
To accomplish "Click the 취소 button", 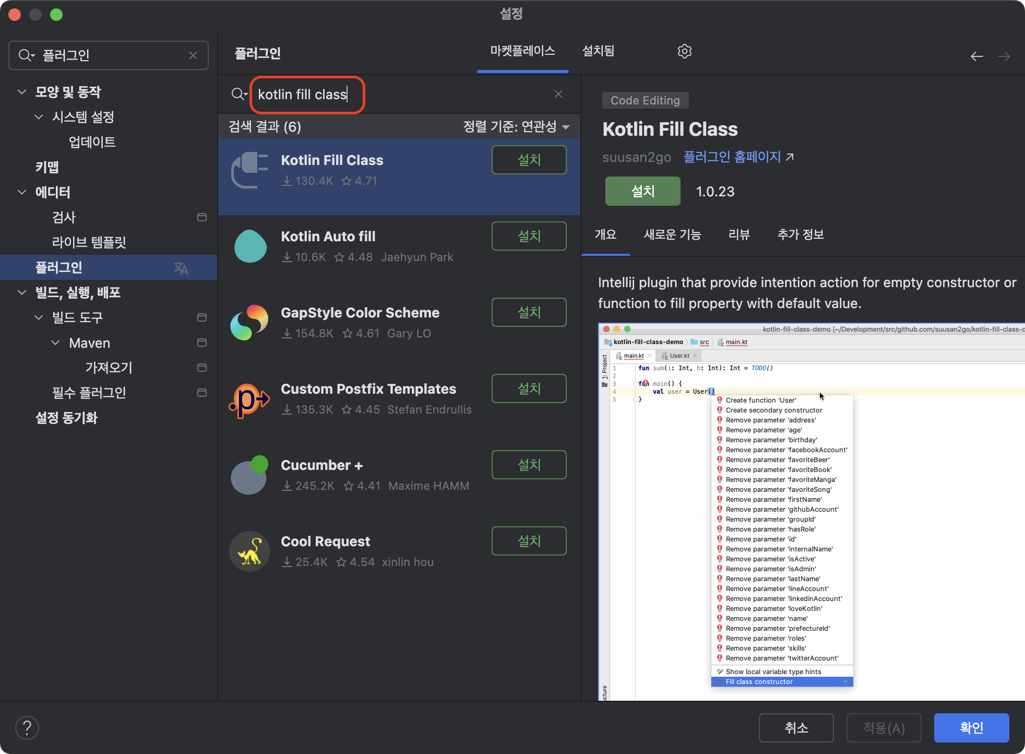I will pos(796,728).
